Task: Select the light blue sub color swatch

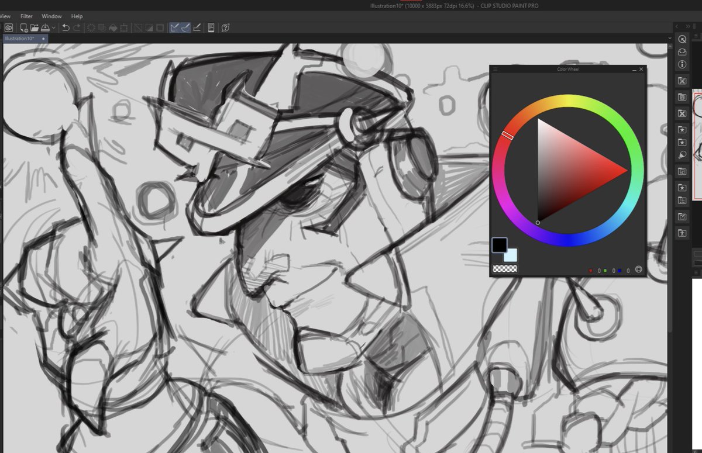Action: pos(512,255)
